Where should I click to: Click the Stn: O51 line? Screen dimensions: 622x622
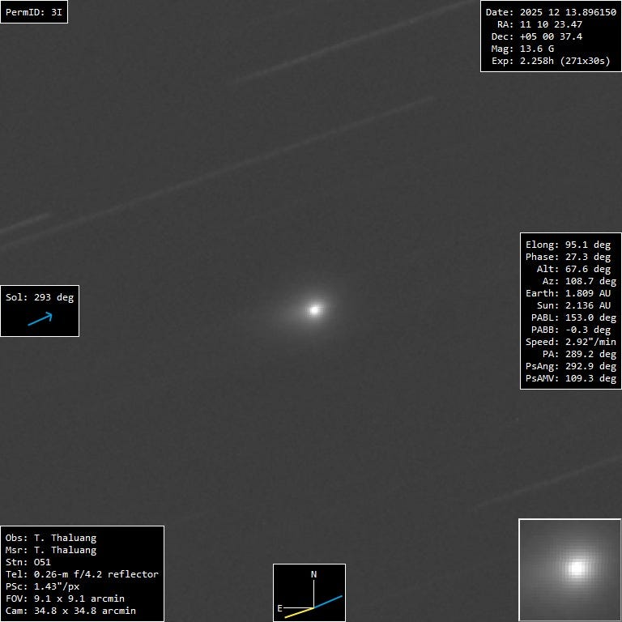(28, 562)
